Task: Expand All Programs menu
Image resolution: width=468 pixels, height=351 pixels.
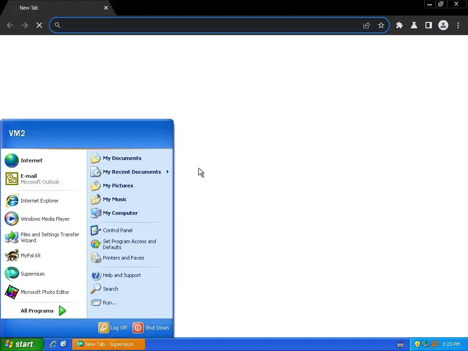Action: pyautogui.click(x=43, y=311)
